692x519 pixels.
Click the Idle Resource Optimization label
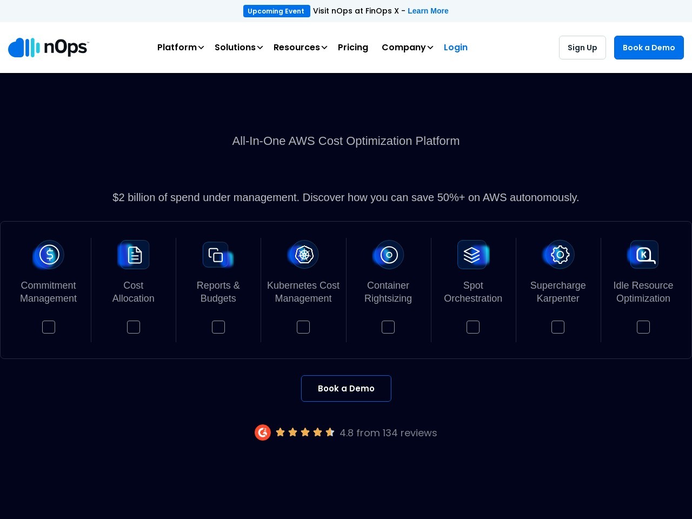[643, 292]
